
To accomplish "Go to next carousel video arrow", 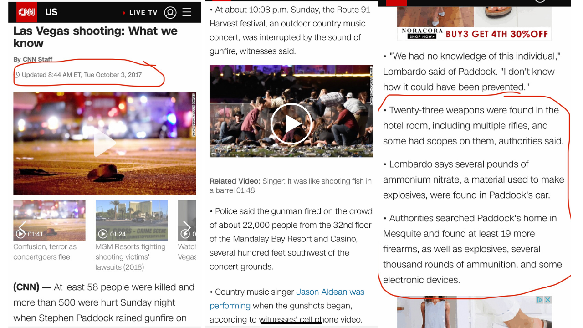I will (x=187, y=226).
